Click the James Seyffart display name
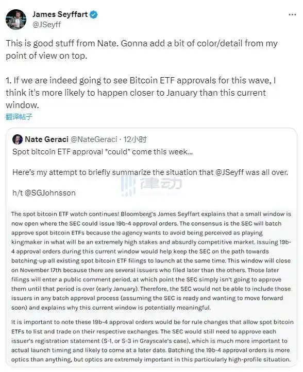Image resolution: width=303 pixels, height=372 pixels. coord(60,14)
